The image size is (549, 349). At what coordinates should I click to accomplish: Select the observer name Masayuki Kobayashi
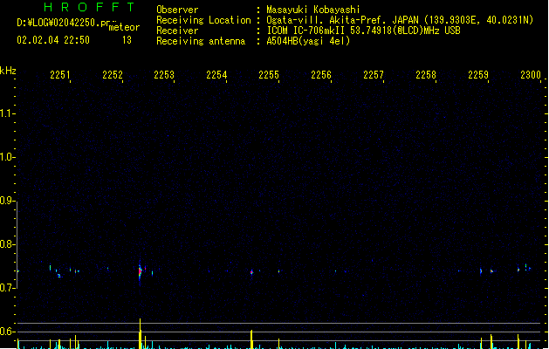coord(313,10)
